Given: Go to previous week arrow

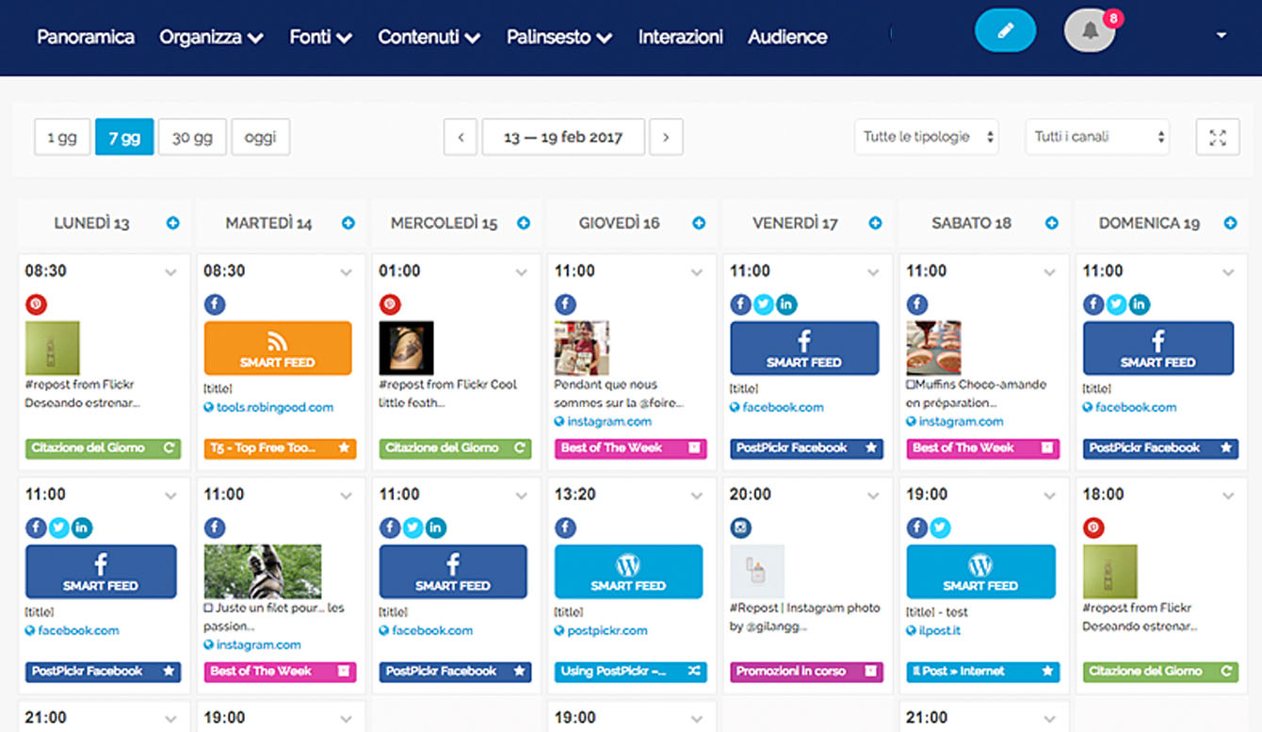Looking at the screenshot, I should point(461,138).
